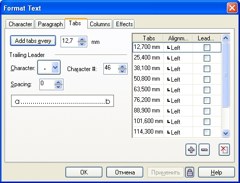The image size is (240, 183).
Task: Check the leader box for the 50,800 mm tab
Action: [207, 79]
